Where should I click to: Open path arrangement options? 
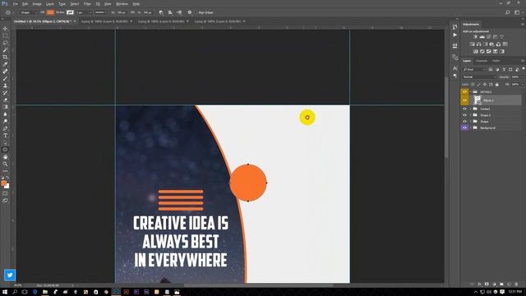pos(179,12)
